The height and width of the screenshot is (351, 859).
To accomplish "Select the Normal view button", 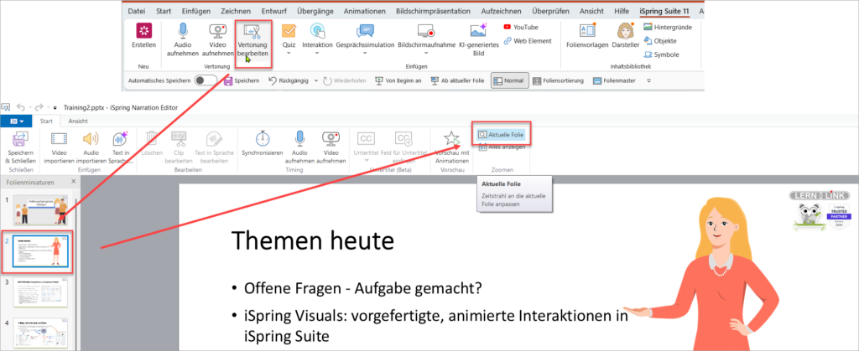I will coord(510,81).
